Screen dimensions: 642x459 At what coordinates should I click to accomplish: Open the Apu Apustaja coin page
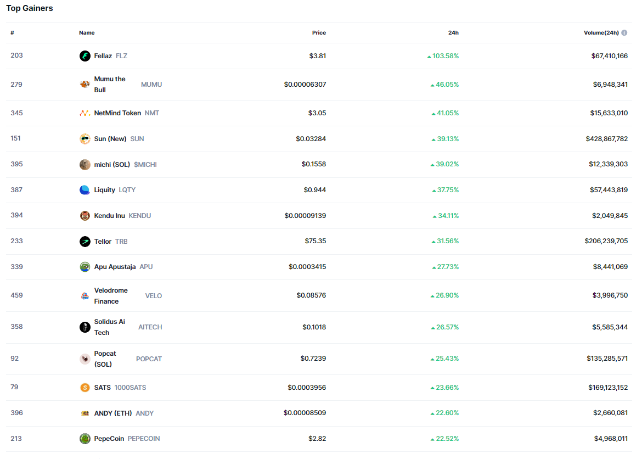tap(115, 267)
